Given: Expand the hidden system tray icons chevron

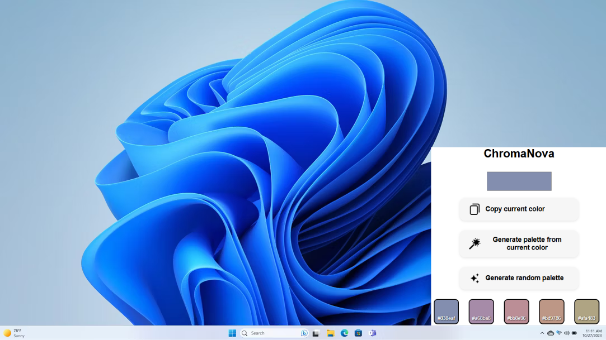Looking at the screenshot, I should (x=542, y=333).
